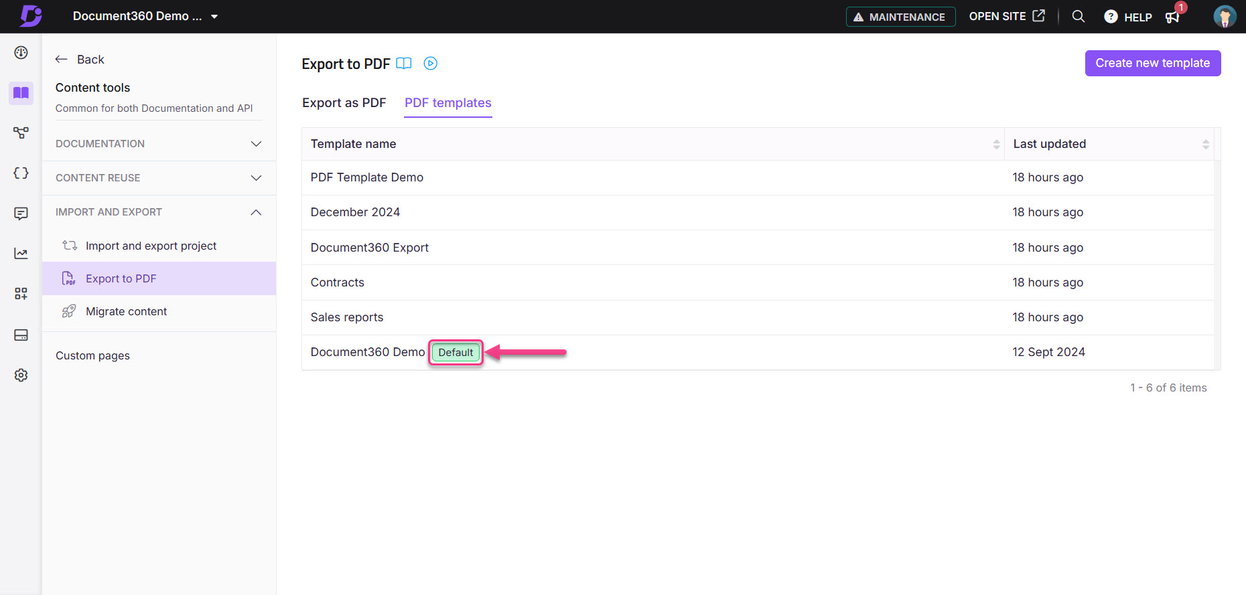The height and width of the screenshot is (595, 1246).
Task: Open the announcements megaphone icon
Action: click(1172, 17)
